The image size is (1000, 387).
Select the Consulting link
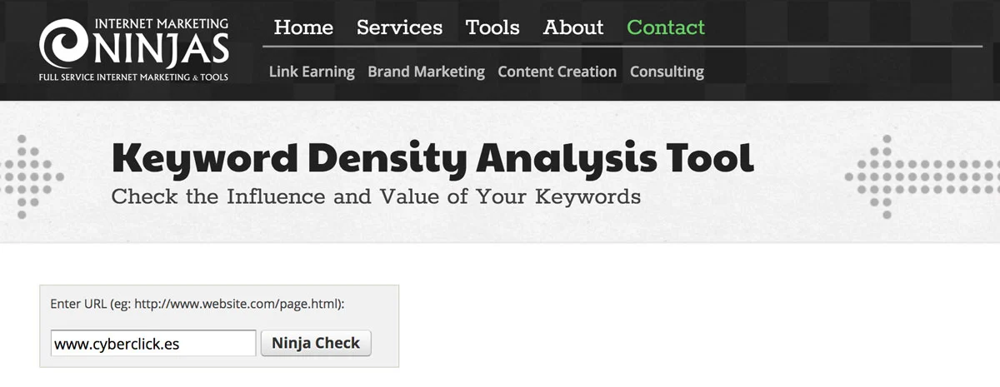[667, 72]
